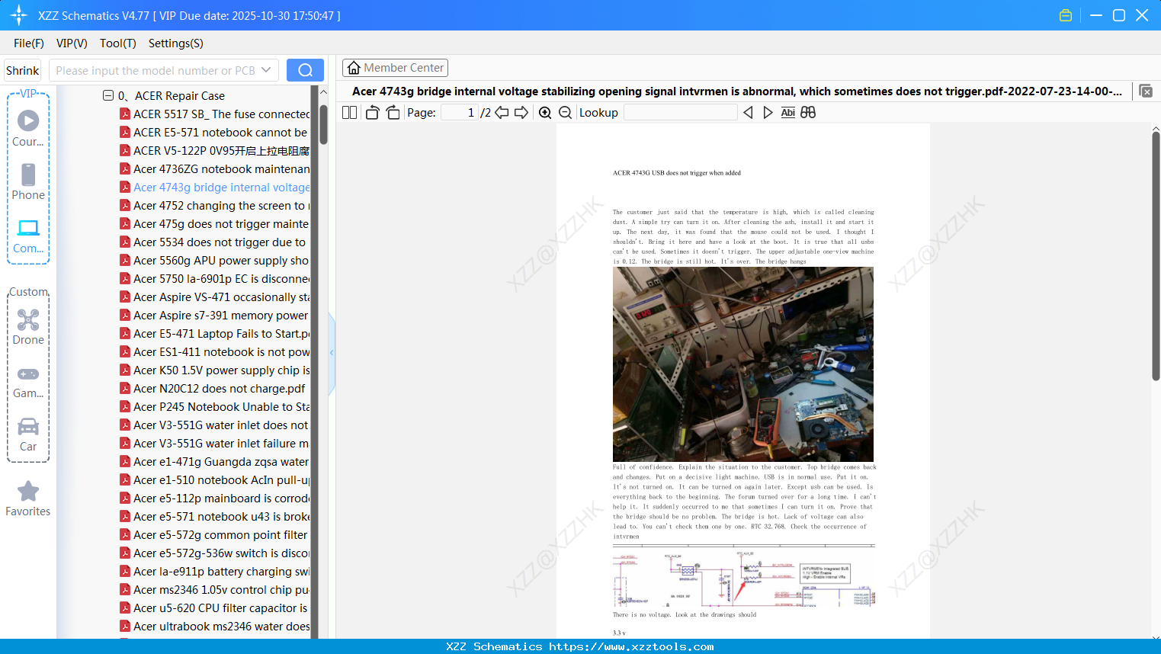Open Acer E5-471 Laptop Fails to Start
The image size is (1161, 654).
pyautogui.click(x=215, y=334)
